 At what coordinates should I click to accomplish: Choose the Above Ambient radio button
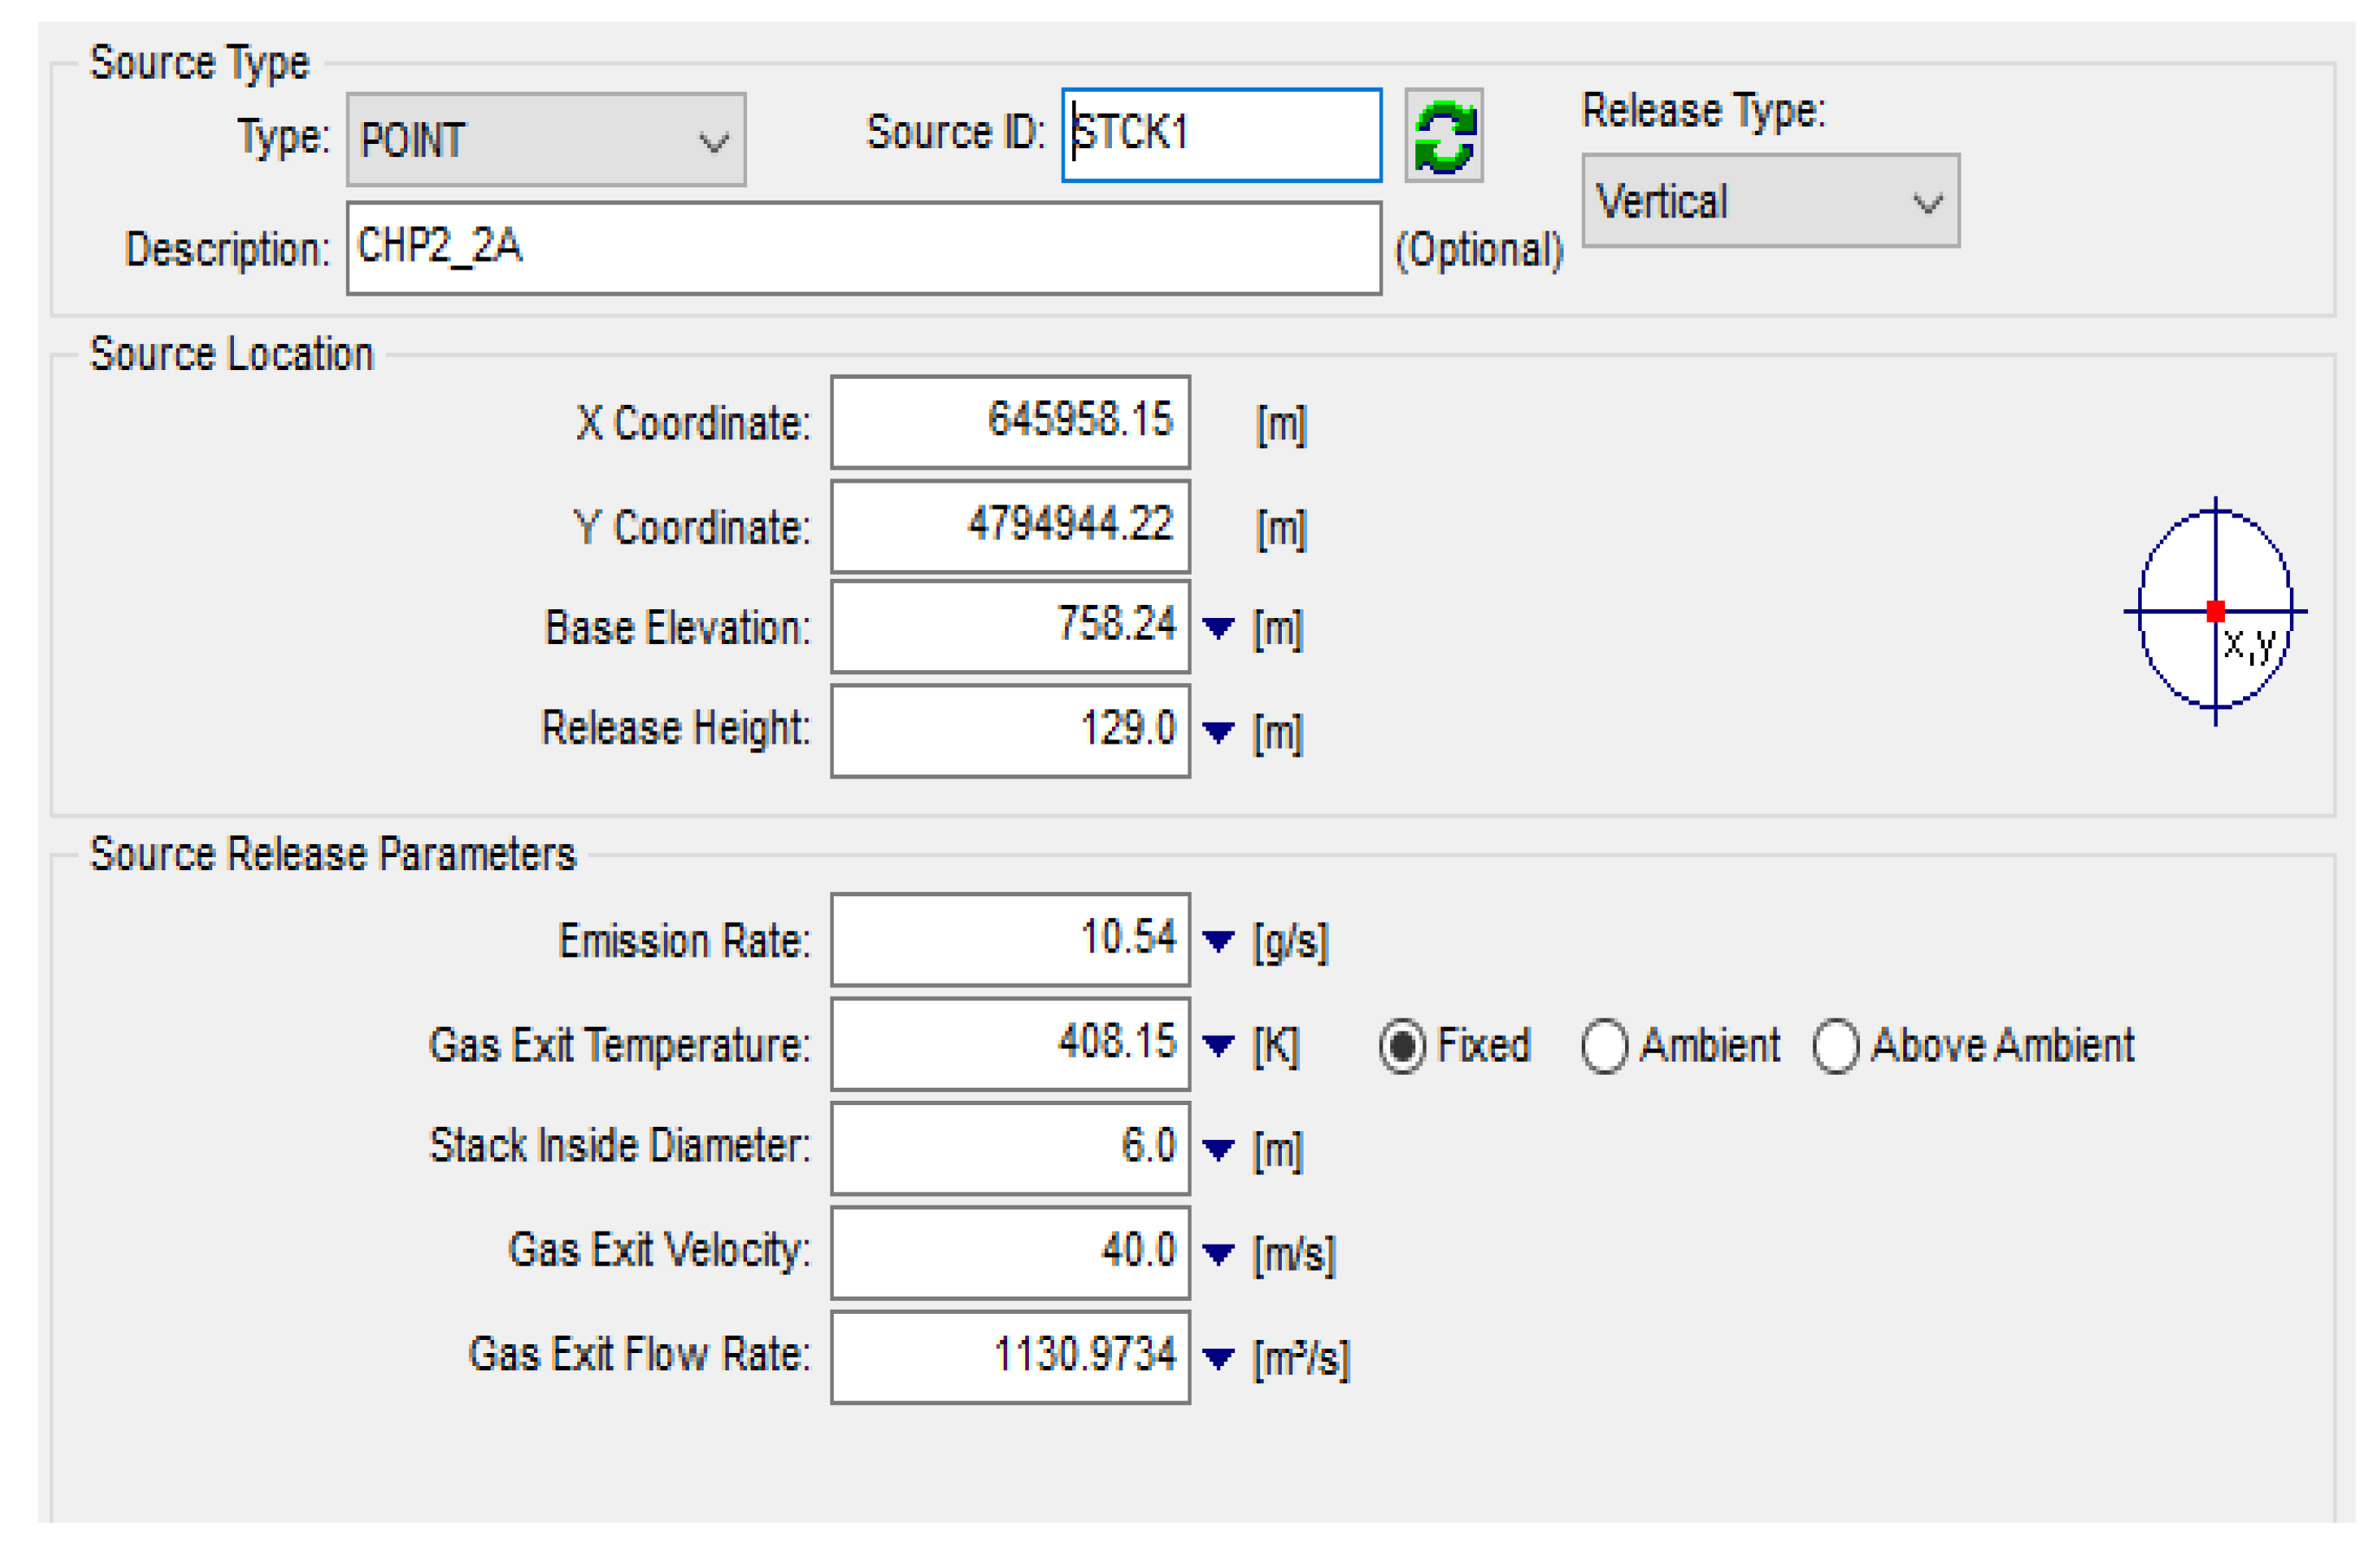coord(1835,1046)
